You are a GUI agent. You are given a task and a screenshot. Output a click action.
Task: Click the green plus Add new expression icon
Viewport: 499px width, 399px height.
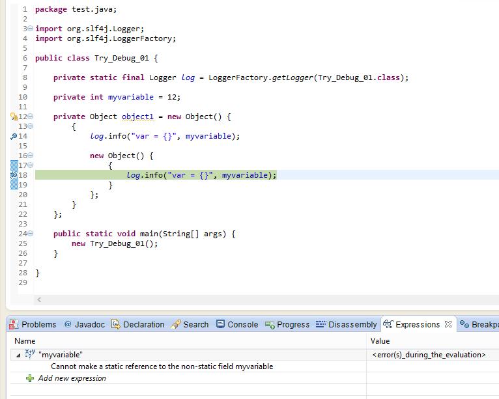[x=30, y=378]
